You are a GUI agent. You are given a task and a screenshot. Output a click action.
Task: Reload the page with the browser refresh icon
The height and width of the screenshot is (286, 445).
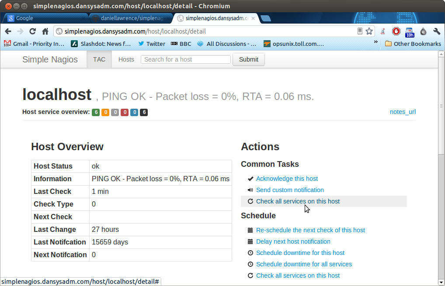click(33, 31)
